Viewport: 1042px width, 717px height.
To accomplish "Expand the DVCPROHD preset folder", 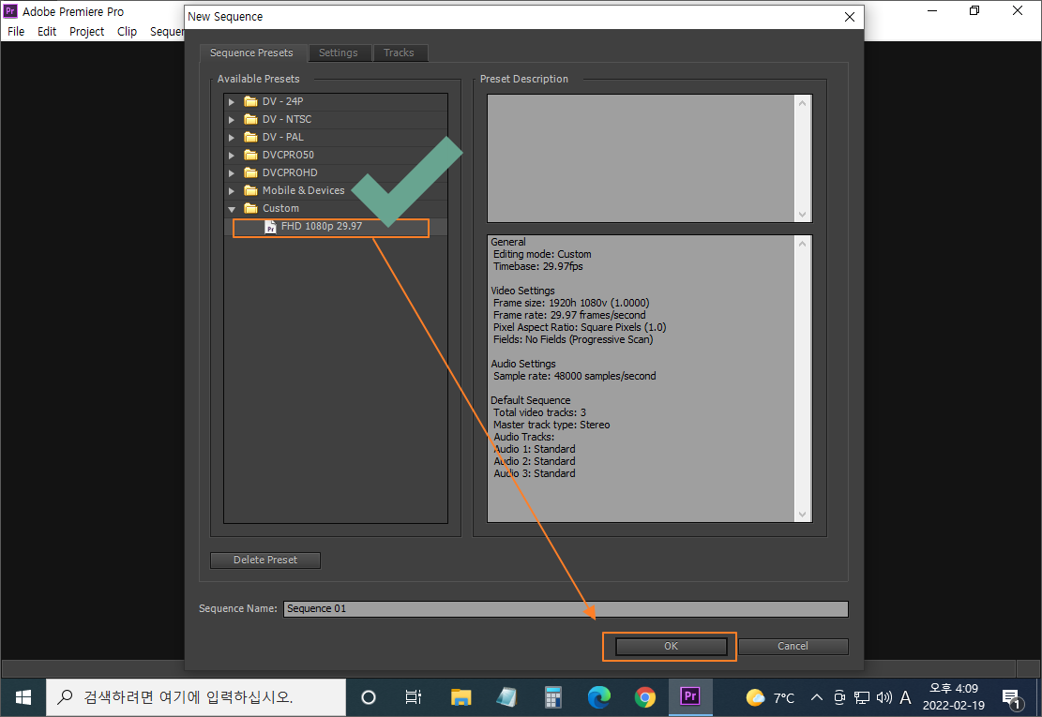I will pos(232,173).
